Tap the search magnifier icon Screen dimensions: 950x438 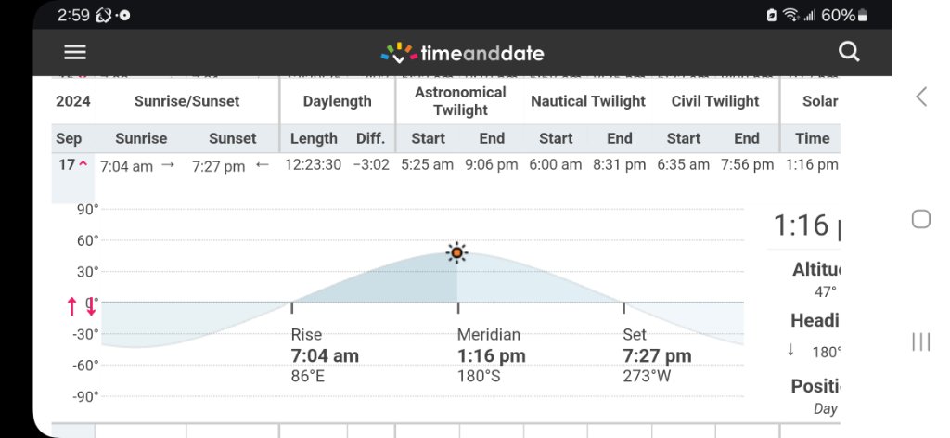849,52
